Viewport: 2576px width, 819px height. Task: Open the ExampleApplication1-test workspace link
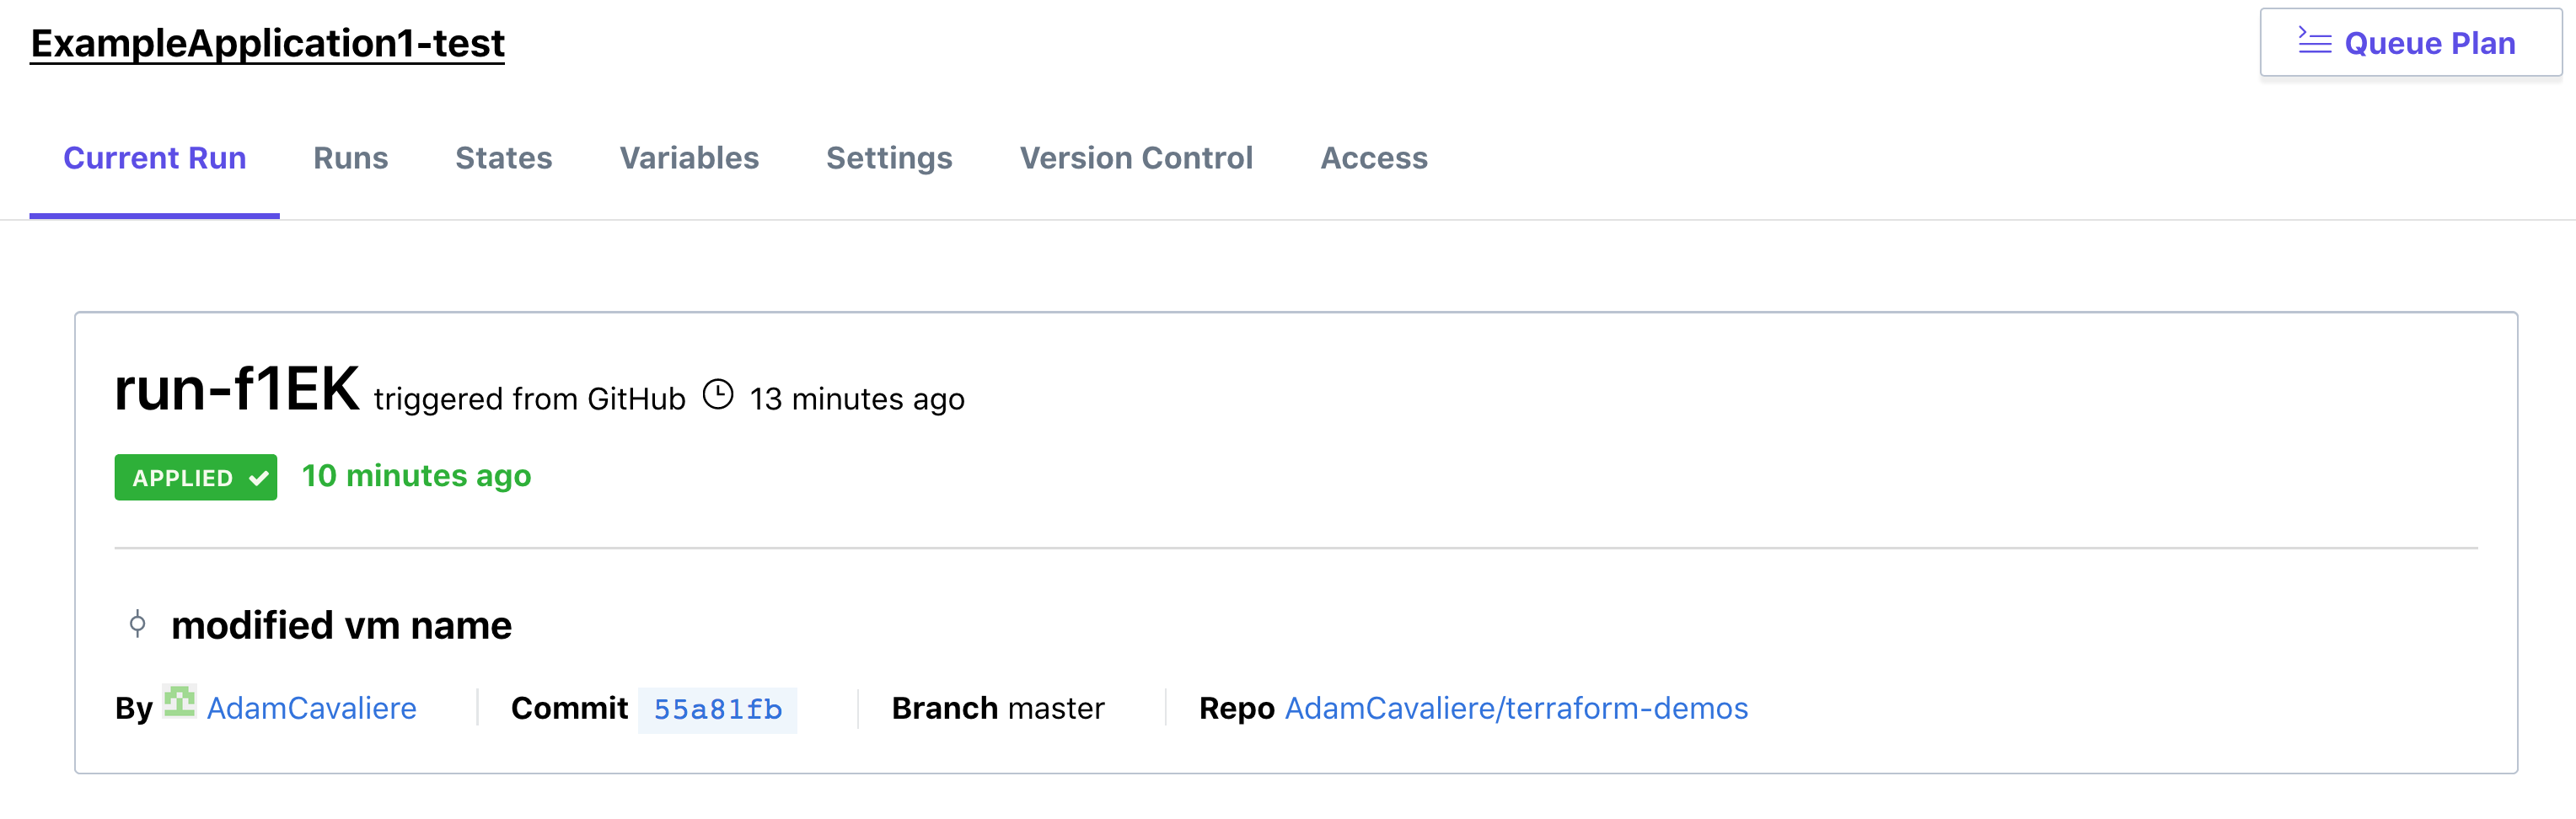(x=268, y=43)
